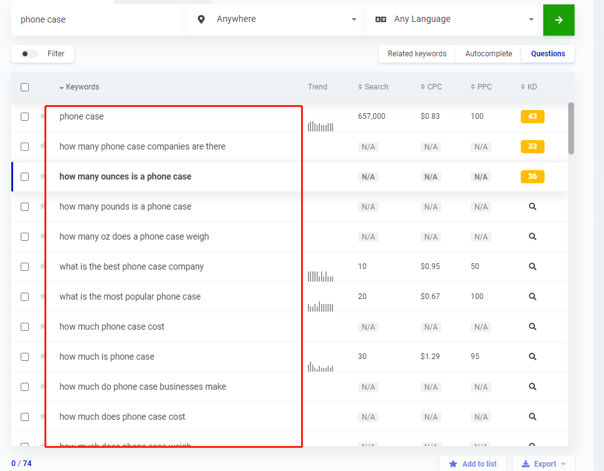Click location pin icon in Anywhere field
Viewport: 604px width, 471px height.
click(x=201, y=19)
